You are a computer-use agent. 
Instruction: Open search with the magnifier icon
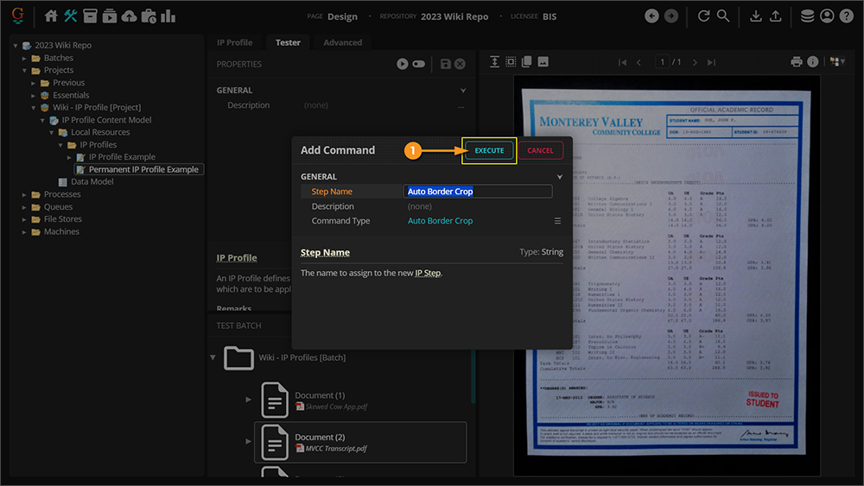pos(723,16)
